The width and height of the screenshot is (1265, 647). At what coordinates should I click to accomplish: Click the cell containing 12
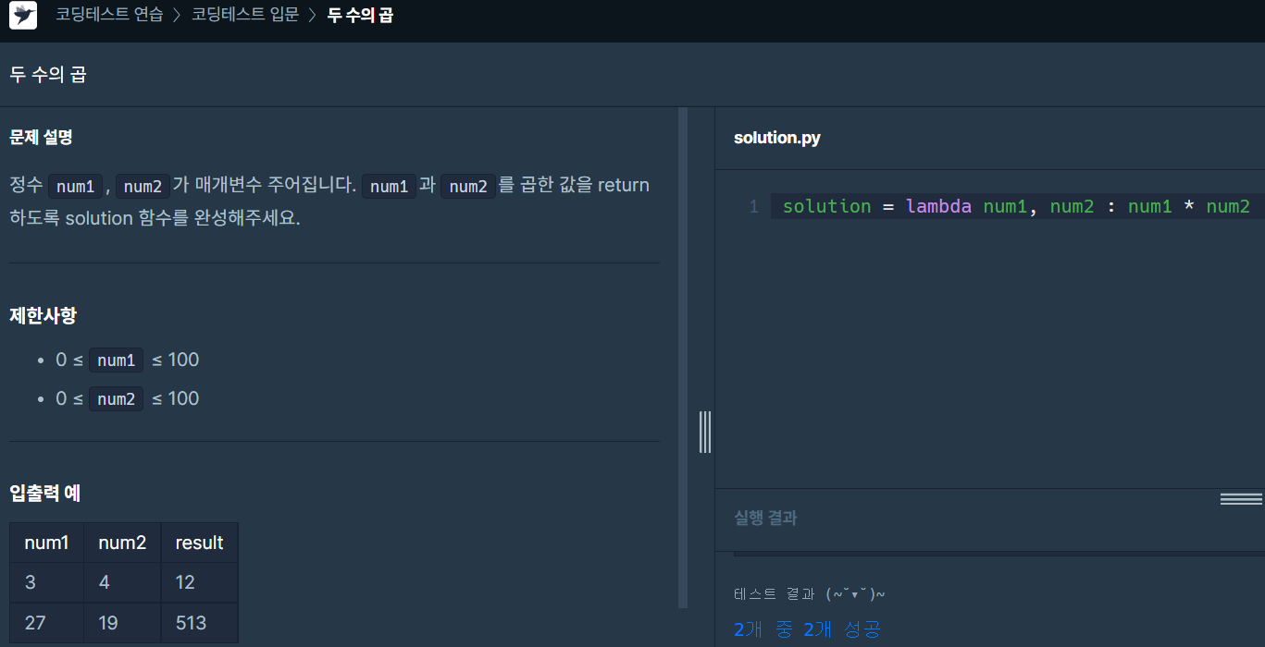(199, 583)
